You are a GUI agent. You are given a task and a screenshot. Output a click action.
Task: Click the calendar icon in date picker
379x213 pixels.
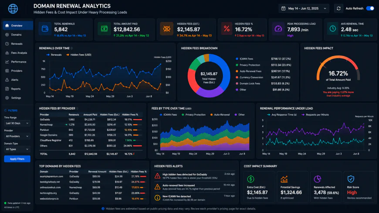[283, 8]
